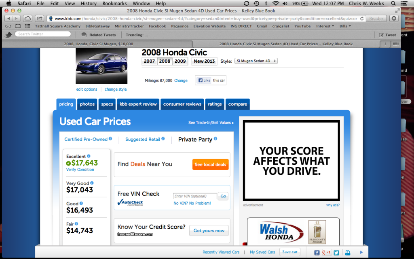Click the iCloud Tabs icon in Safari toolbar

click(27, 18)
